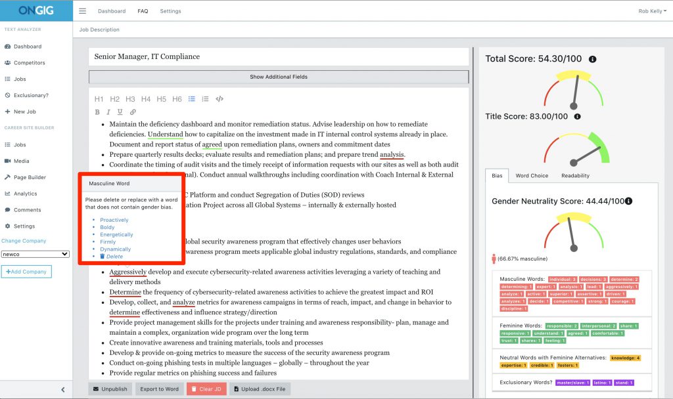Apply H1 heading format

point(99,99)
